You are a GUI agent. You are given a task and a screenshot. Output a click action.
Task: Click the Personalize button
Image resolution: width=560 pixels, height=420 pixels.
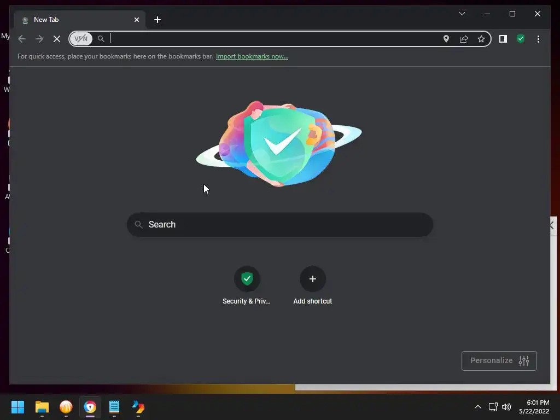499,361
